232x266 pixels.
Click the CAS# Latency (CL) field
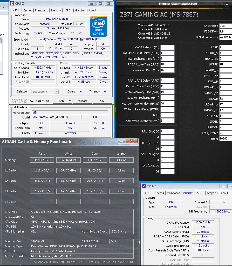[167, 47]
